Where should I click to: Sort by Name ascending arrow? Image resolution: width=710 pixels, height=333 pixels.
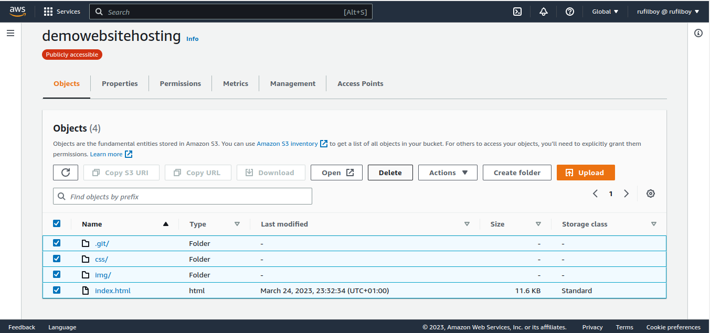tap(166, 224)
